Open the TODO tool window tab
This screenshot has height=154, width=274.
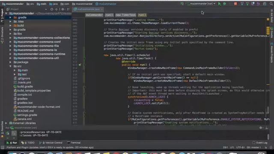pos(28,142)
